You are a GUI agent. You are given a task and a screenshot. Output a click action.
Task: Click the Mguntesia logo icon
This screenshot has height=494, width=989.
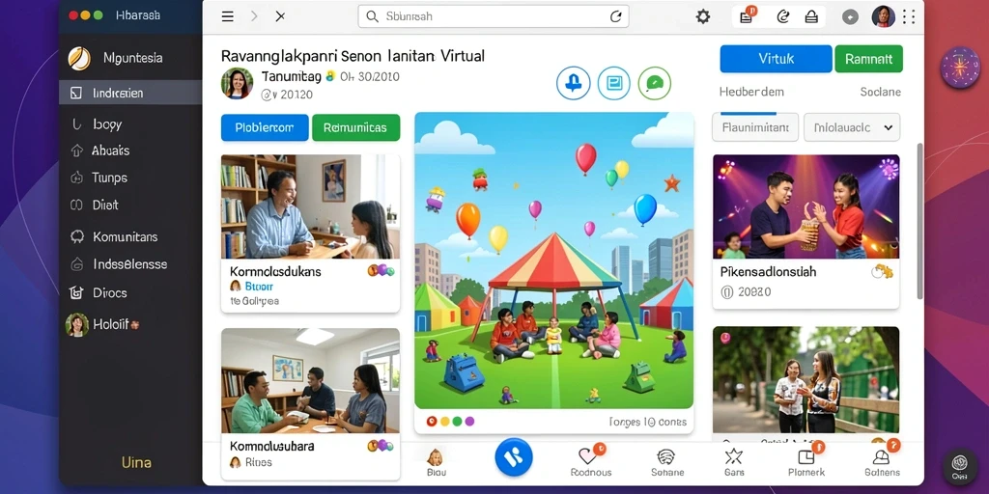79,58
